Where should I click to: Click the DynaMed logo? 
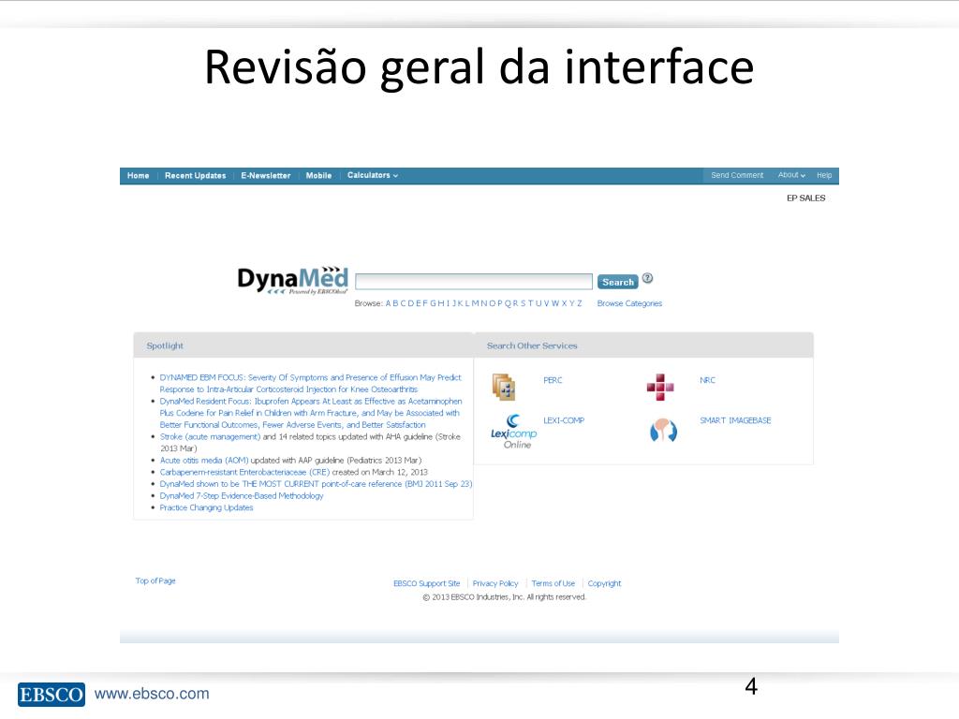click(293, 281)
